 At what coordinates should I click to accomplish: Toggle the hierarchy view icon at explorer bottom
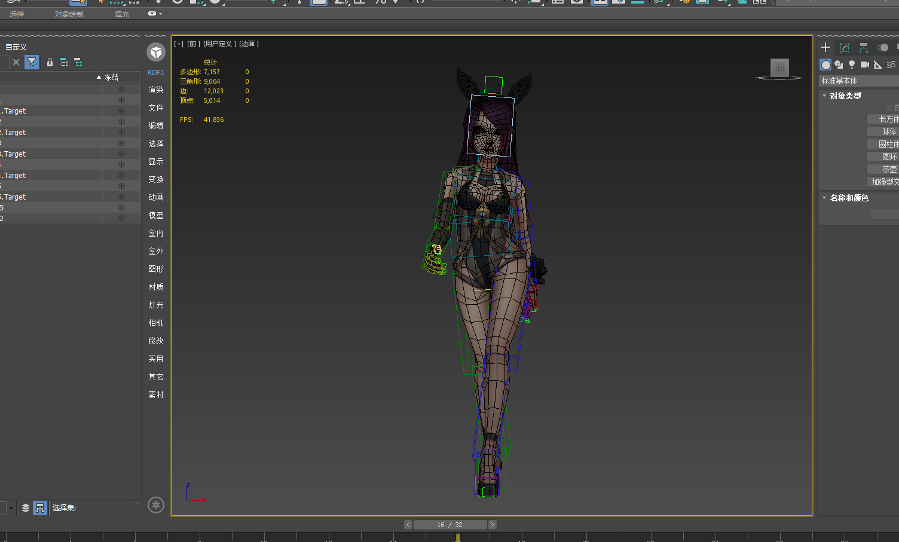pyautogui.click(x=40, y=508)
